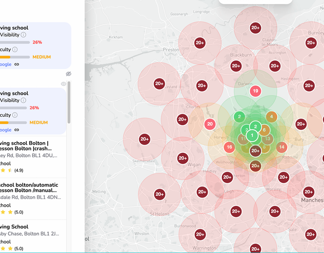Select the 20+ marker below Haslingden
The height and width of the screenshot is (253, 324).
pyautogui.click(x=309, y=85)
